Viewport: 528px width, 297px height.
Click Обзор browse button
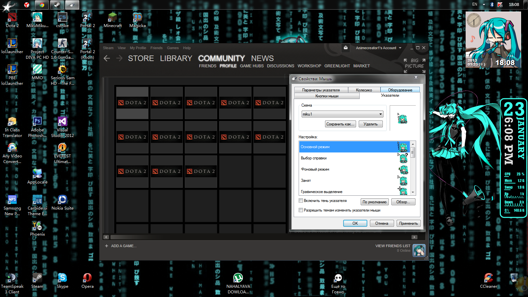403,202
